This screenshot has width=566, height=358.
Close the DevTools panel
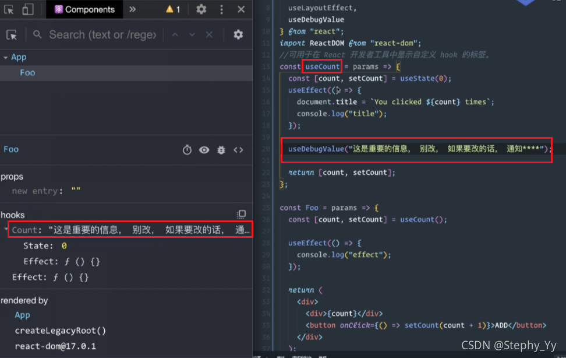pos(241,9)
